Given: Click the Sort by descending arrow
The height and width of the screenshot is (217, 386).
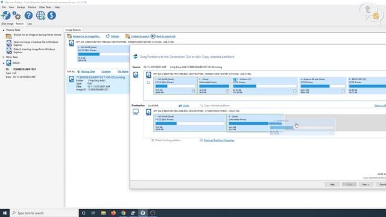Looking at the screenshot, I should click(79, 72).
